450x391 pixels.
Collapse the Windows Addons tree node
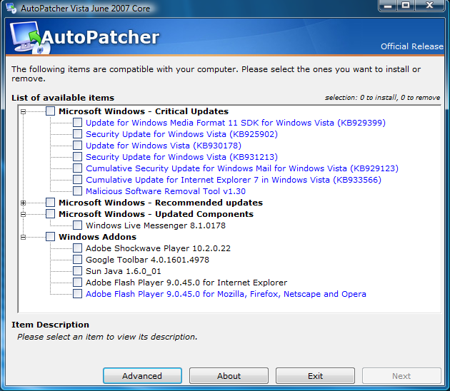pyautogui.click(x=24, y=237)
